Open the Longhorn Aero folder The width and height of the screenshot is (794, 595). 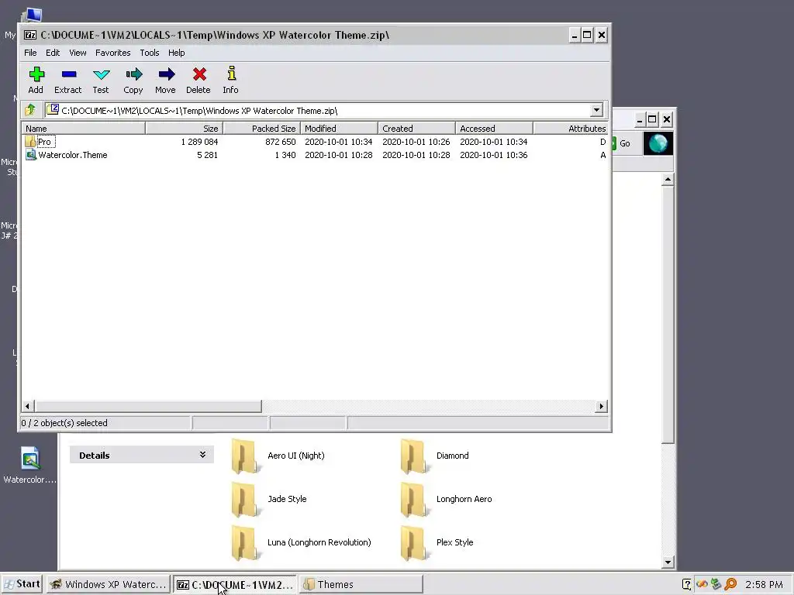(x=414, y=500)
